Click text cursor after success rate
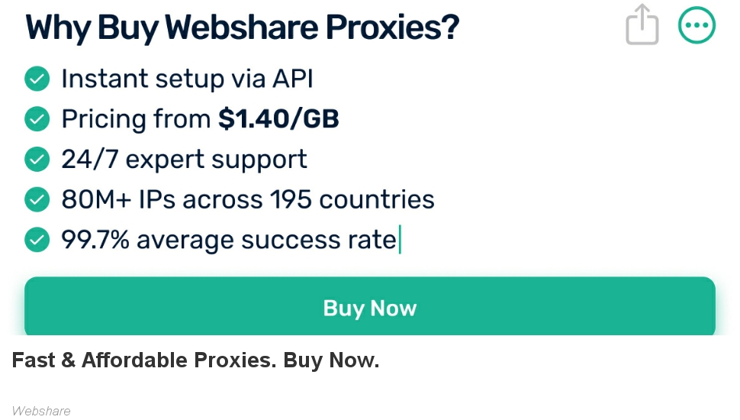Image resolution: width=740 pixels, height=420 pixels. [399, 240]
